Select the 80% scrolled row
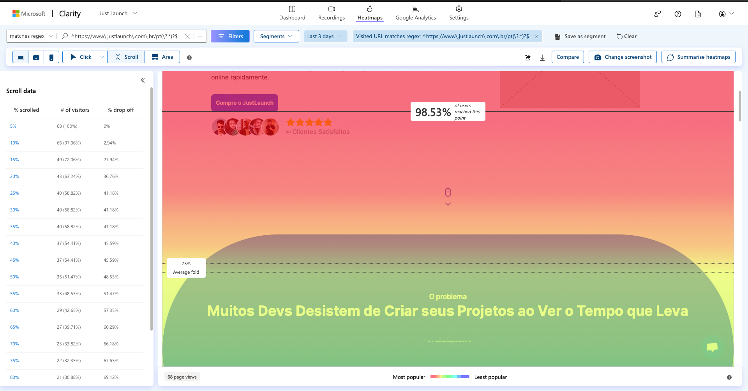The width and height of the screenshot is (748, 391). (75, 377)
